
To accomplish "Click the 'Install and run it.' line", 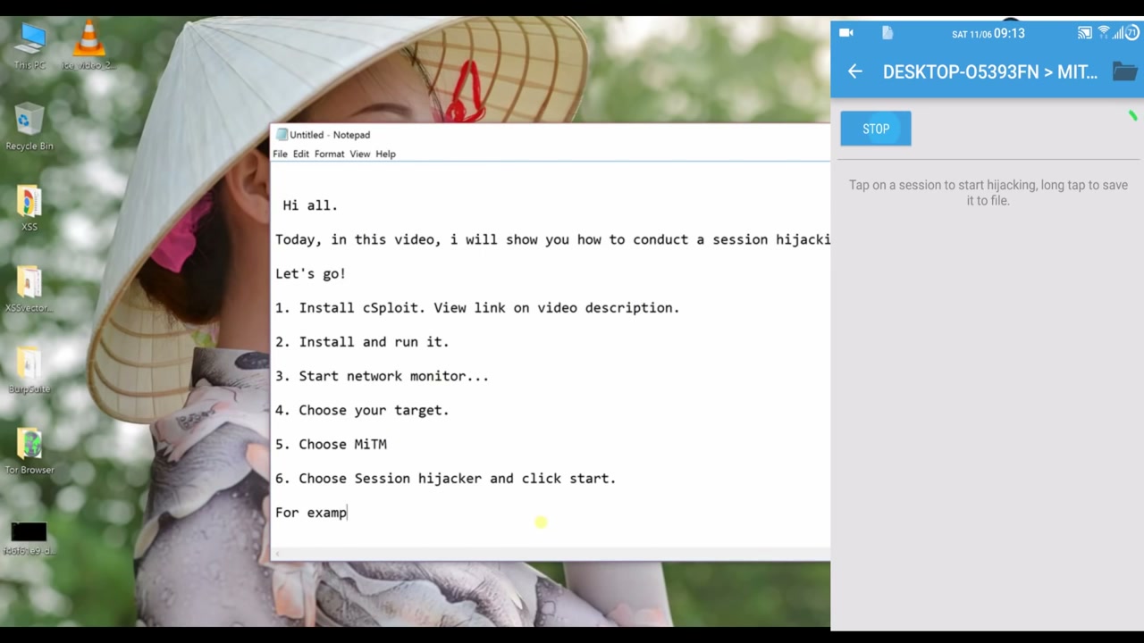I will pos(362,342).
